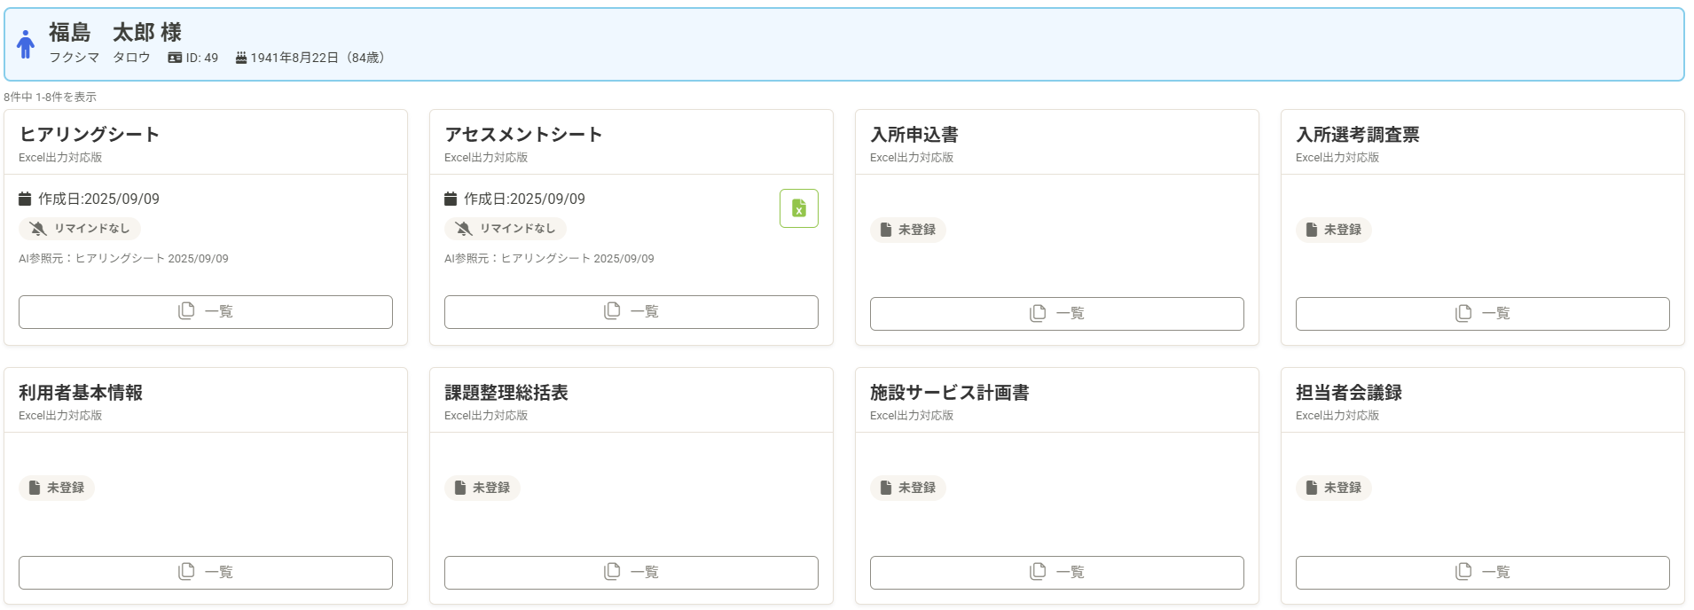1694x610 pixels.
Task: Click the calendar icon in ヒアリングシート card
Action: pyautogui.click(x=26, y=199)
